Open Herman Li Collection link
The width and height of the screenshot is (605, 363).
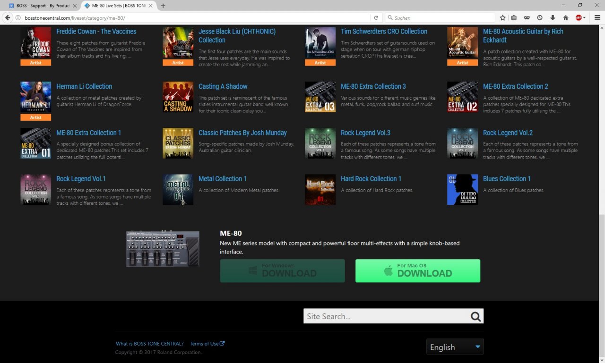tap(84, 86)
